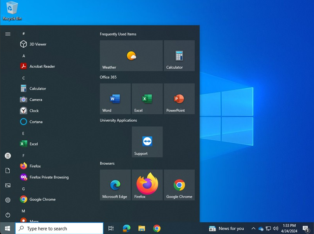The width and height of the screenshot is (314, 234).
Task: Open the network tray icon
Action: point(268,229)
